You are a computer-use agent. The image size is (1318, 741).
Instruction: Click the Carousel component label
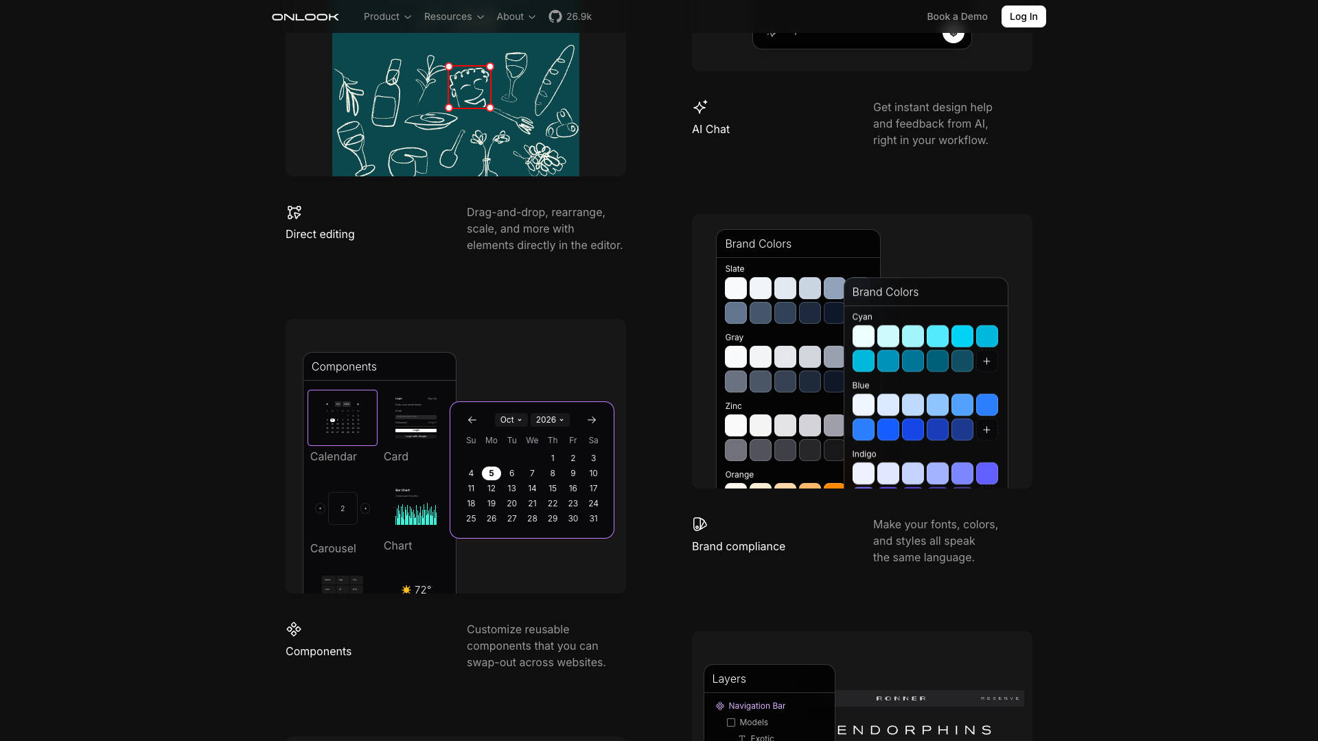pyautogui.click(x=333, y=548)
